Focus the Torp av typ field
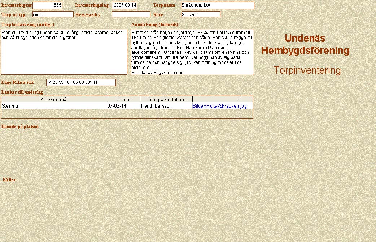The image size is (376, 242). [x=53, y=14]
